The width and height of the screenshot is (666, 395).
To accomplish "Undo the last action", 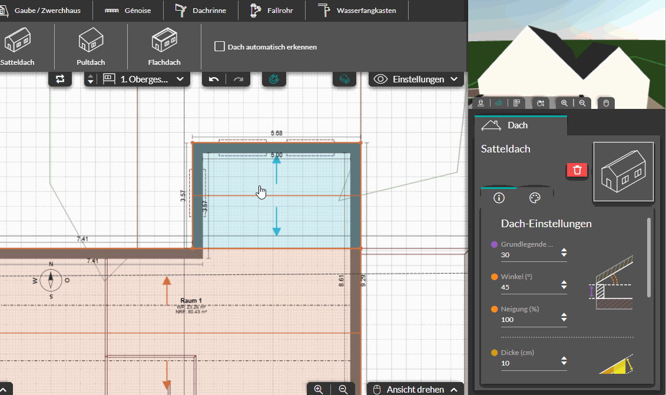I will point(214,79).
